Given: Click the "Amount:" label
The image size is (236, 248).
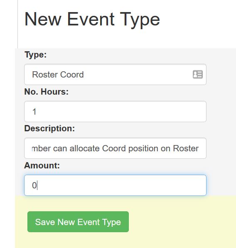Looking at the screenshot, I should (x=42, y=165).
